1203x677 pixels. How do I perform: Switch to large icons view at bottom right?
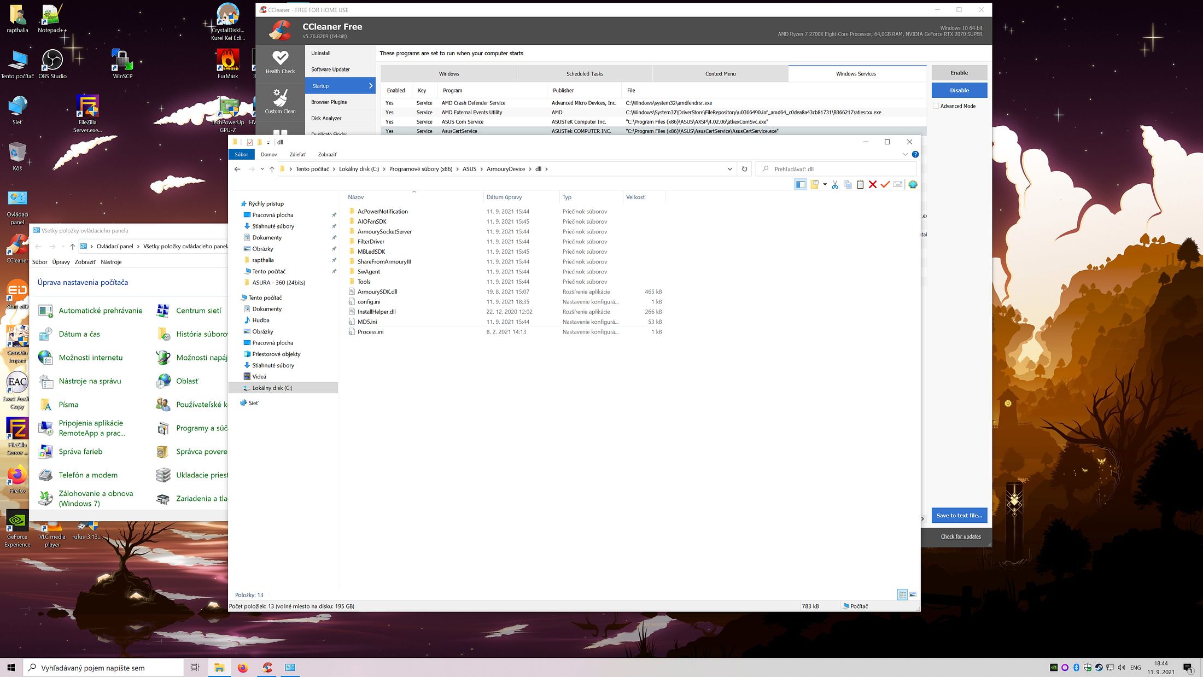913,594
